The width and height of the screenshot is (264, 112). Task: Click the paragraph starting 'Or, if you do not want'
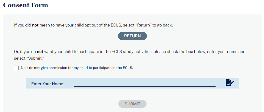point(130,55)
